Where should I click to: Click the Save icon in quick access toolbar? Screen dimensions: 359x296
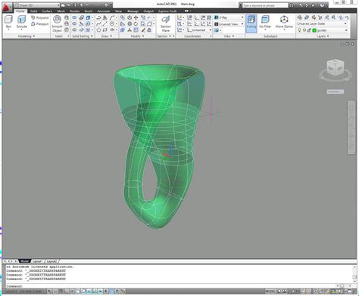[75, 5]
